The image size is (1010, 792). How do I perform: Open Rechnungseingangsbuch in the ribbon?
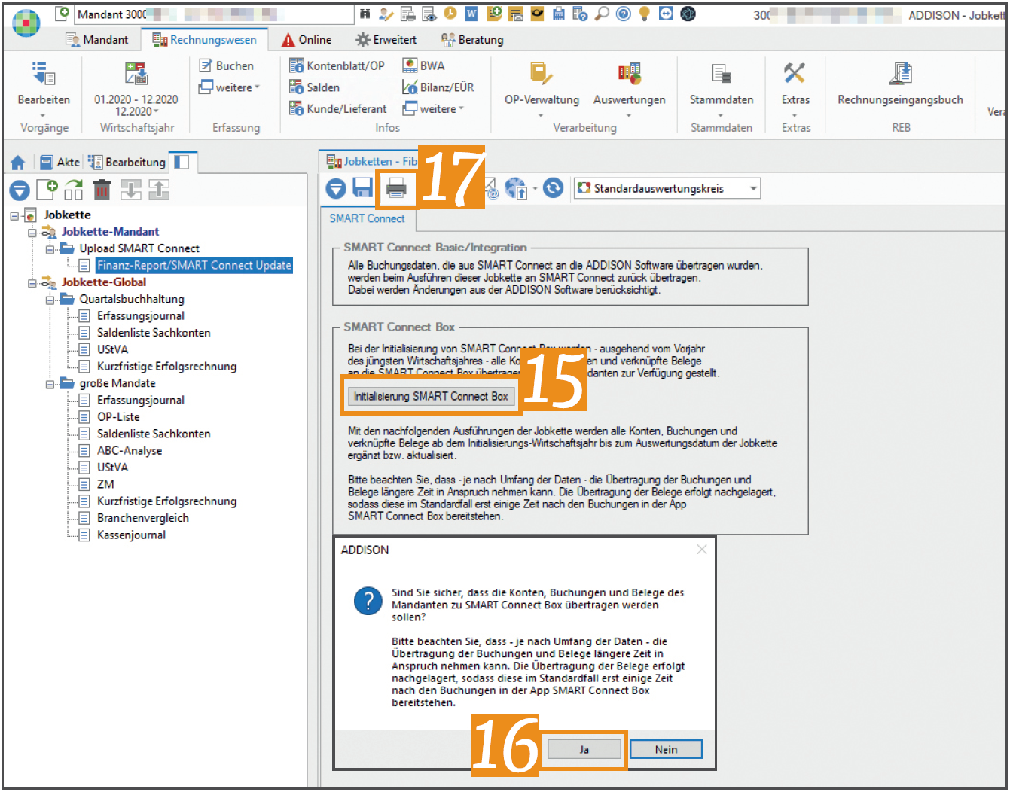[900, 84]
